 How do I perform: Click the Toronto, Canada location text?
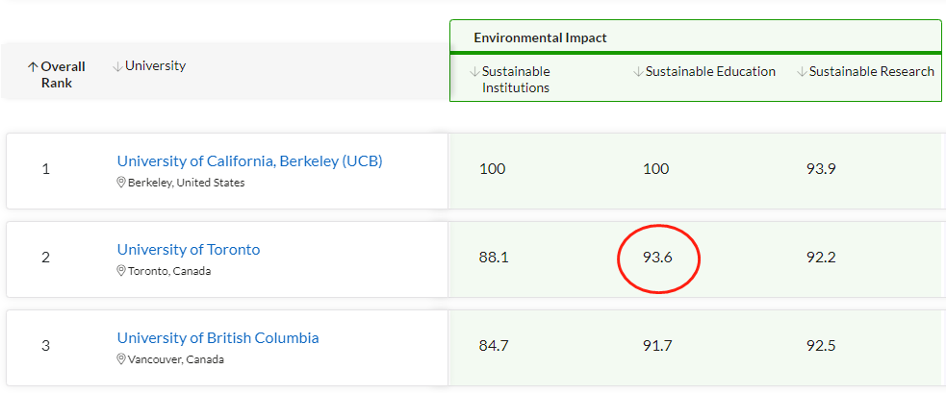169,271
